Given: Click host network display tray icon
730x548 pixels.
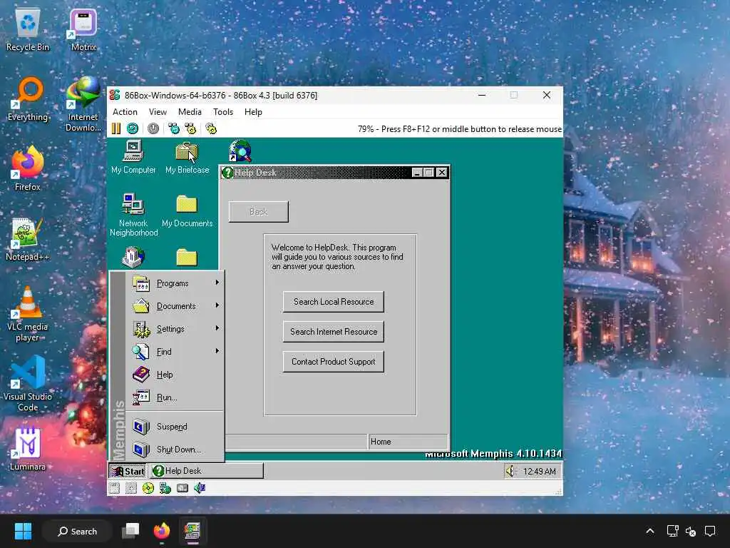Looking at the screenshot, I should 672,531.
